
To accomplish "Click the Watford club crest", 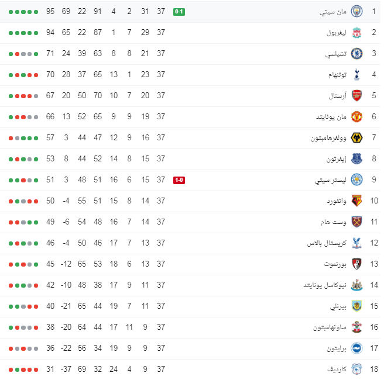I will click(356, 201).
